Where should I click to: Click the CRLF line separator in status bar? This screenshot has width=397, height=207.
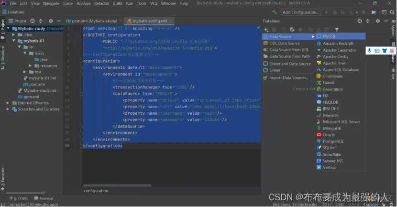pyautogui.click(x=340, y=205)
